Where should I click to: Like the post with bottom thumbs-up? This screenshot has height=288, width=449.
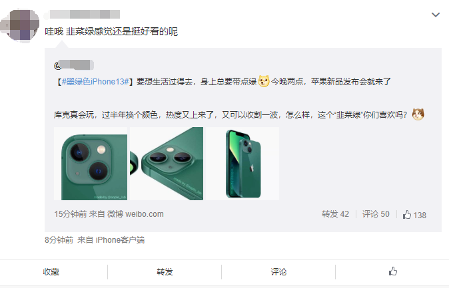coord(393,271)
